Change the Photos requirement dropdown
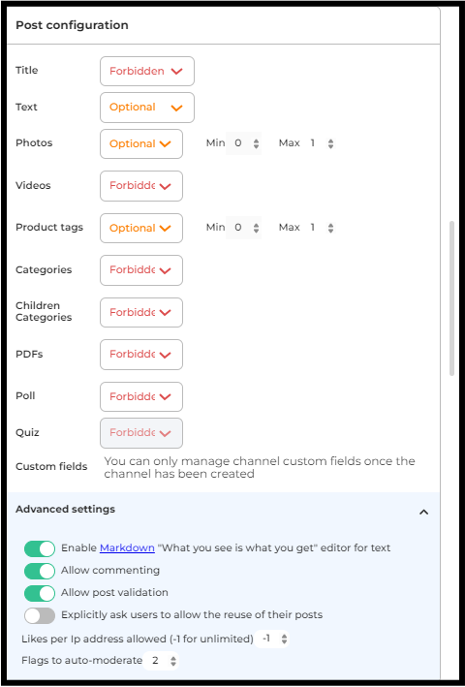 tap(141, 143)
